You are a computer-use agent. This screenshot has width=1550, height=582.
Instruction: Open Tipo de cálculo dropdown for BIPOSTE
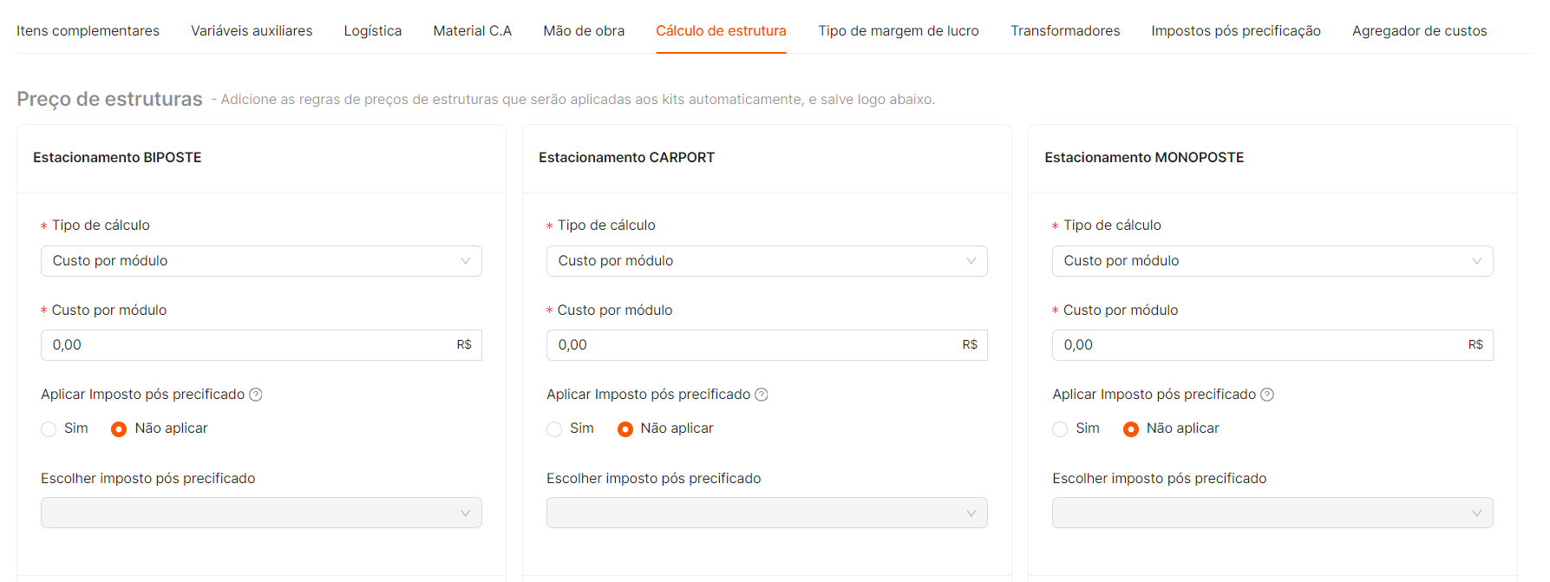pos(261,261)
